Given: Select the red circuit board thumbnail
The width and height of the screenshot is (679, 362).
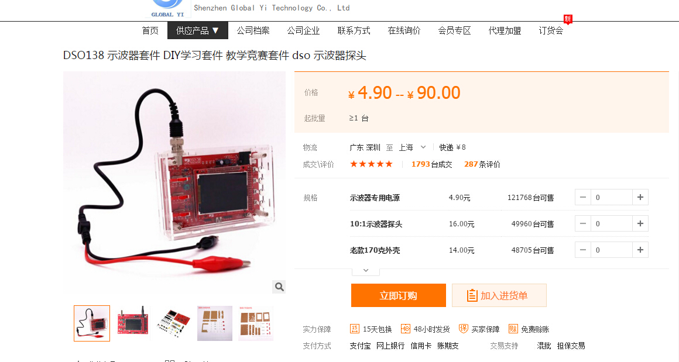Looking at the screenshot, I should (133, 323).
